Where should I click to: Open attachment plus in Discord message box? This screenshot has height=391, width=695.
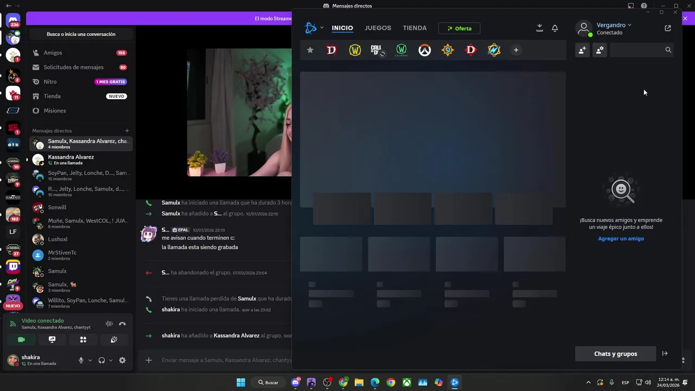point(148,360)
